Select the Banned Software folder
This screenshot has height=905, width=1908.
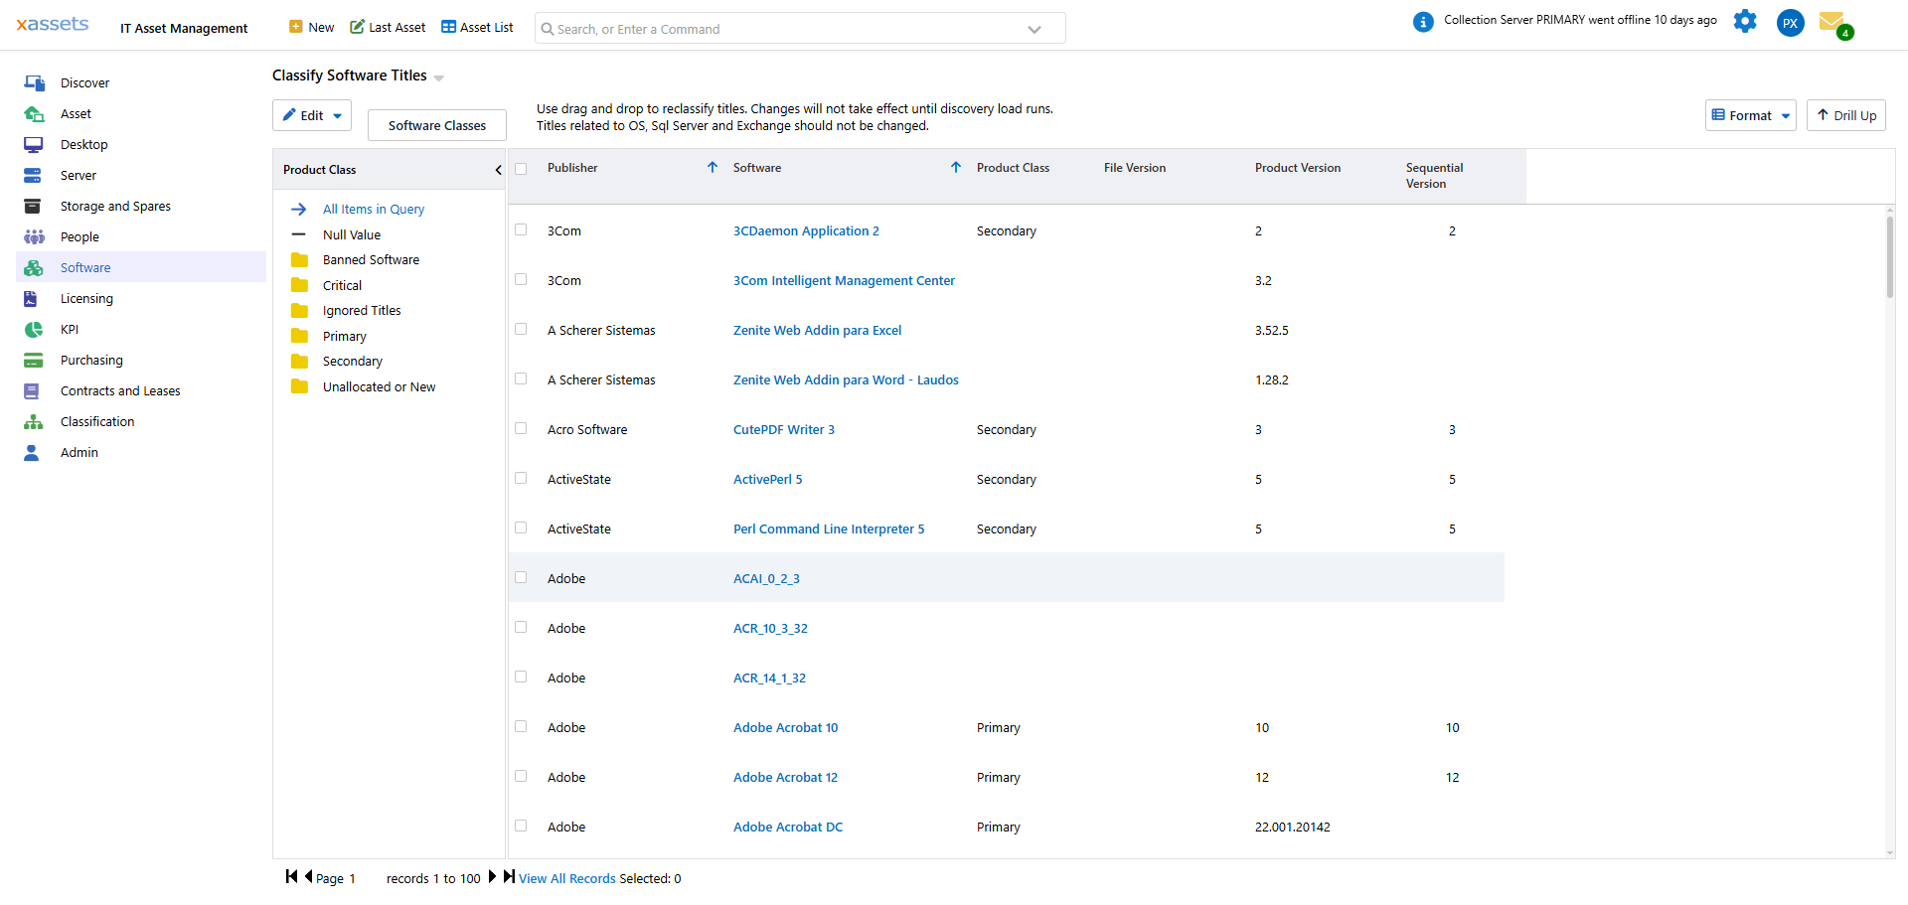point(371,259)
